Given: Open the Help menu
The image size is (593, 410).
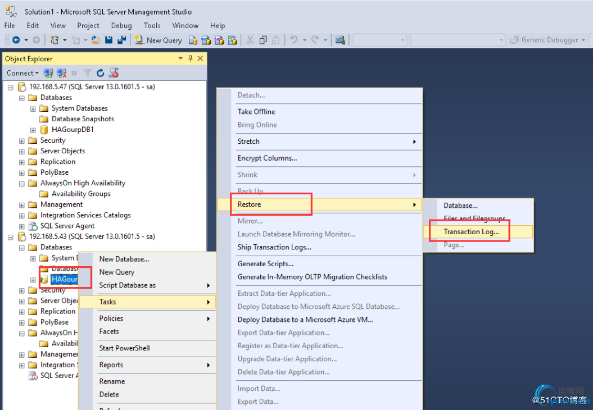Looking at the screenshot, I should [x=218, y=25].
